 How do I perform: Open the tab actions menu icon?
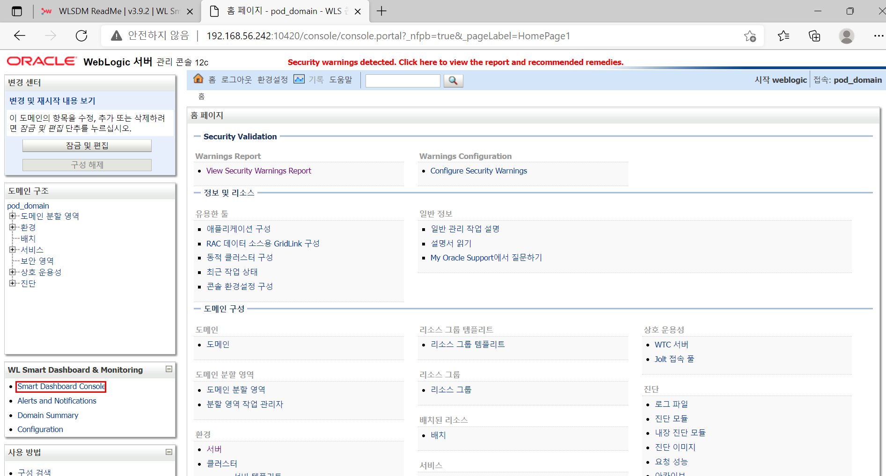[x=17, y=11]
